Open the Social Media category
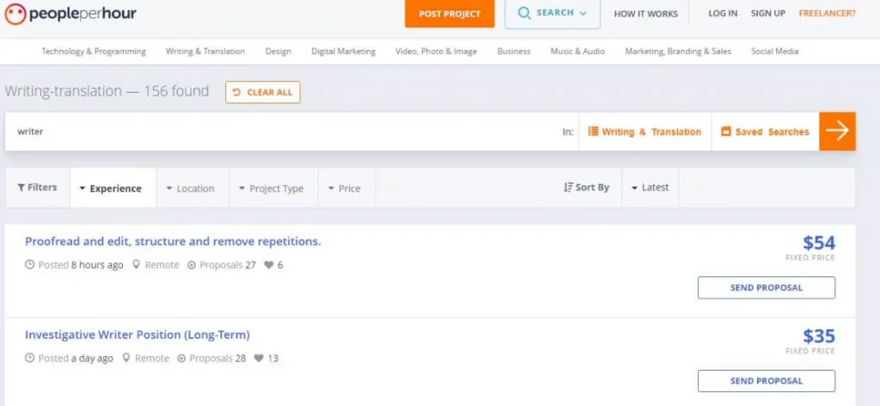Viewport: 880px width, 406px height. pos(774,51)
